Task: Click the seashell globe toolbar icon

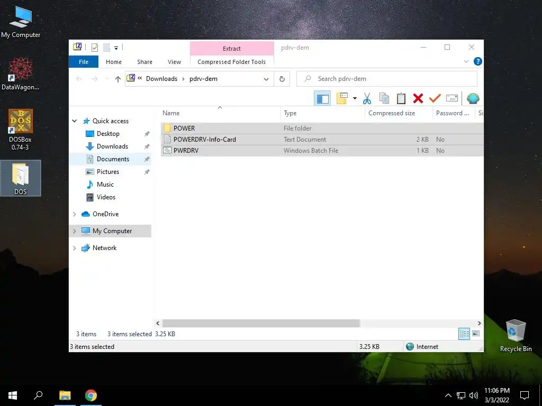Action: pyautogui.click(x=473, y=98)
